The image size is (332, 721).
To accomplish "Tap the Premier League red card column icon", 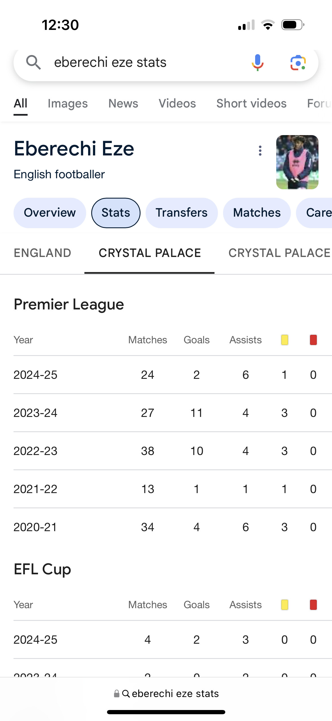I will (313, 340).
